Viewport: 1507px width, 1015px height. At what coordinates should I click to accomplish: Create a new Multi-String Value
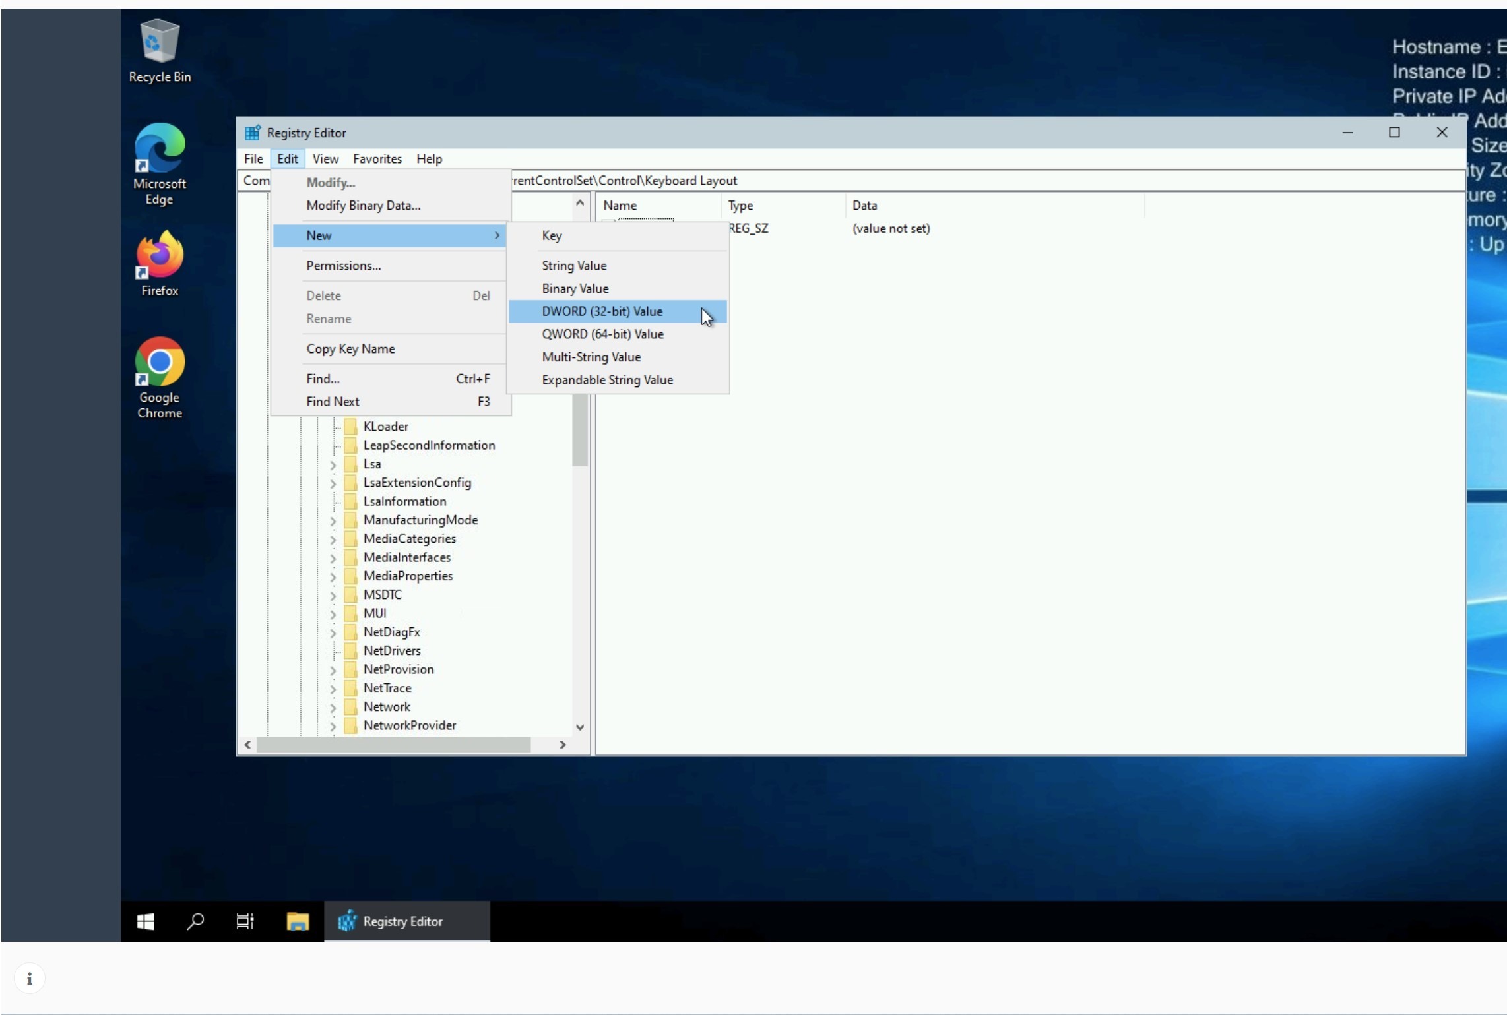point(618,357)
